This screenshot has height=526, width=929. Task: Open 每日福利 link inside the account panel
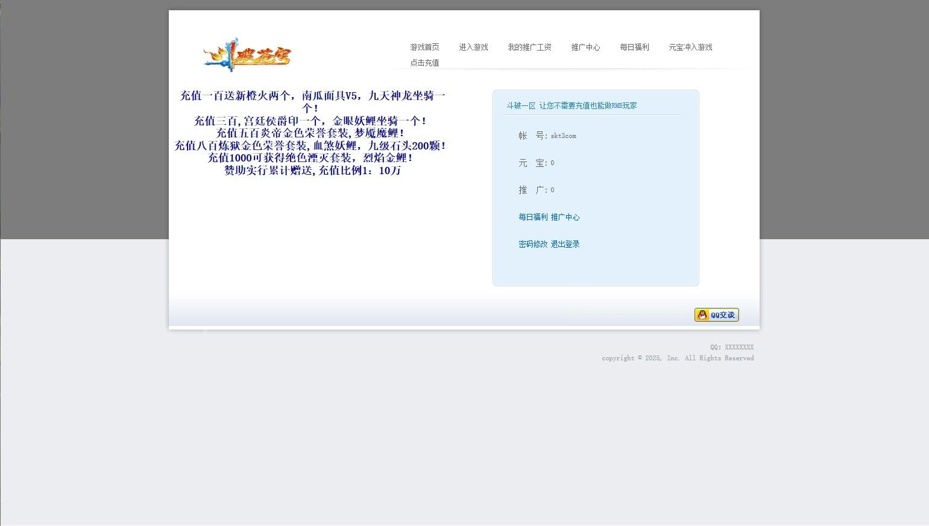[x=533, y=217]
